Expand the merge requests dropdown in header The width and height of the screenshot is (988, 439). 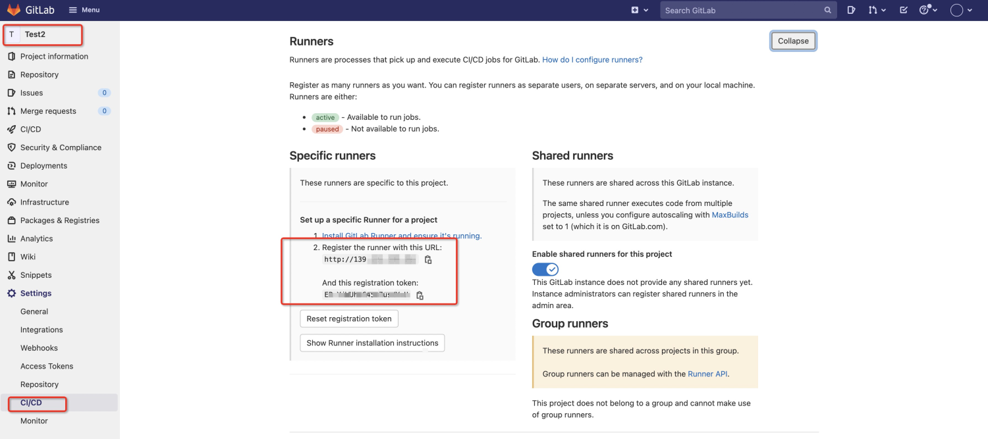tap(877, 10)
